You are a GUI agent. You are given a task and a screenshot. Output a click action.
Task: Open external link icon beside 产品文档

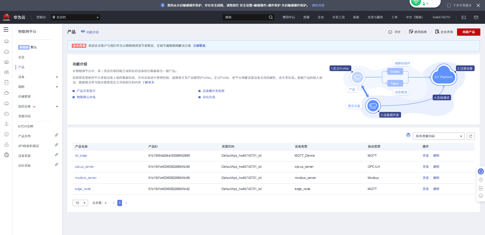tap(56, 135)
